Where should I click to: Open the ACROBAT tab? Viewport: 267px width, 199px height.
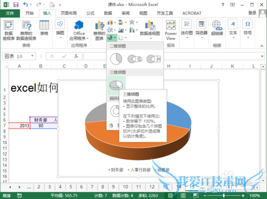[192, 13]
